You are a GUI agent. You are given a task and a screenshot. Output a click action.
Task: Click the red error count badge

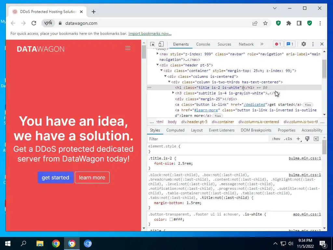278,44
